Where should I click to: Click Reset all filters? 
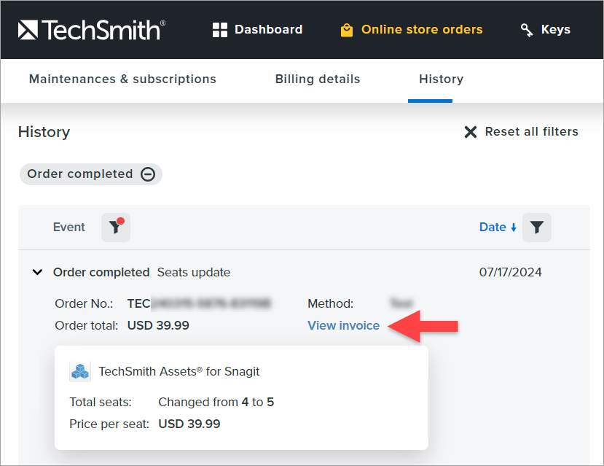click(532, 132)
